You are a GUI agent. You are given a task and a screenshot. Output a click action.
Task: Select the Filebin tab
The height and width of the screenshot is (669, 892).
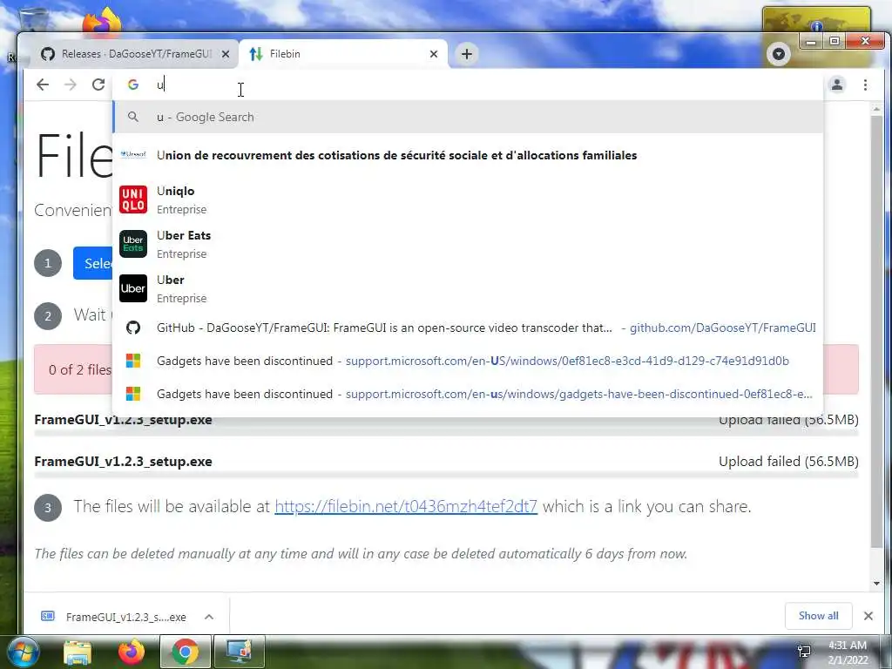click(343, 54)
